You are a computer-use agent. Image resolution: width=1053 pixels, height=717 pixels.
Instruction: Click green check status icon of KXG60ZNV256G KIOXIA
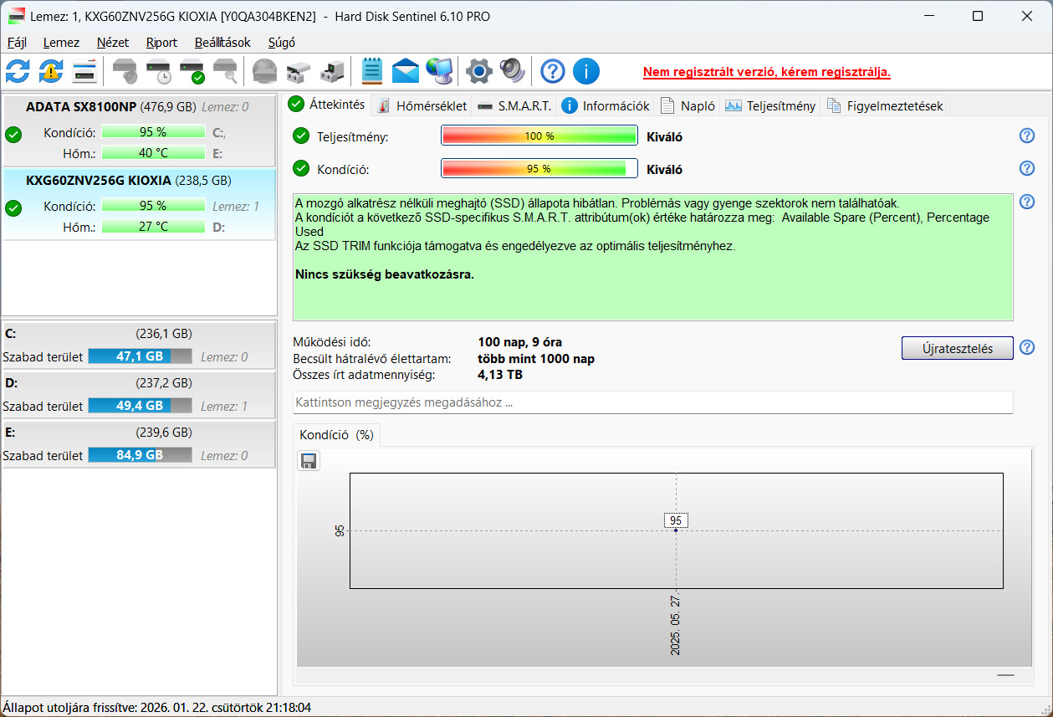13,207
